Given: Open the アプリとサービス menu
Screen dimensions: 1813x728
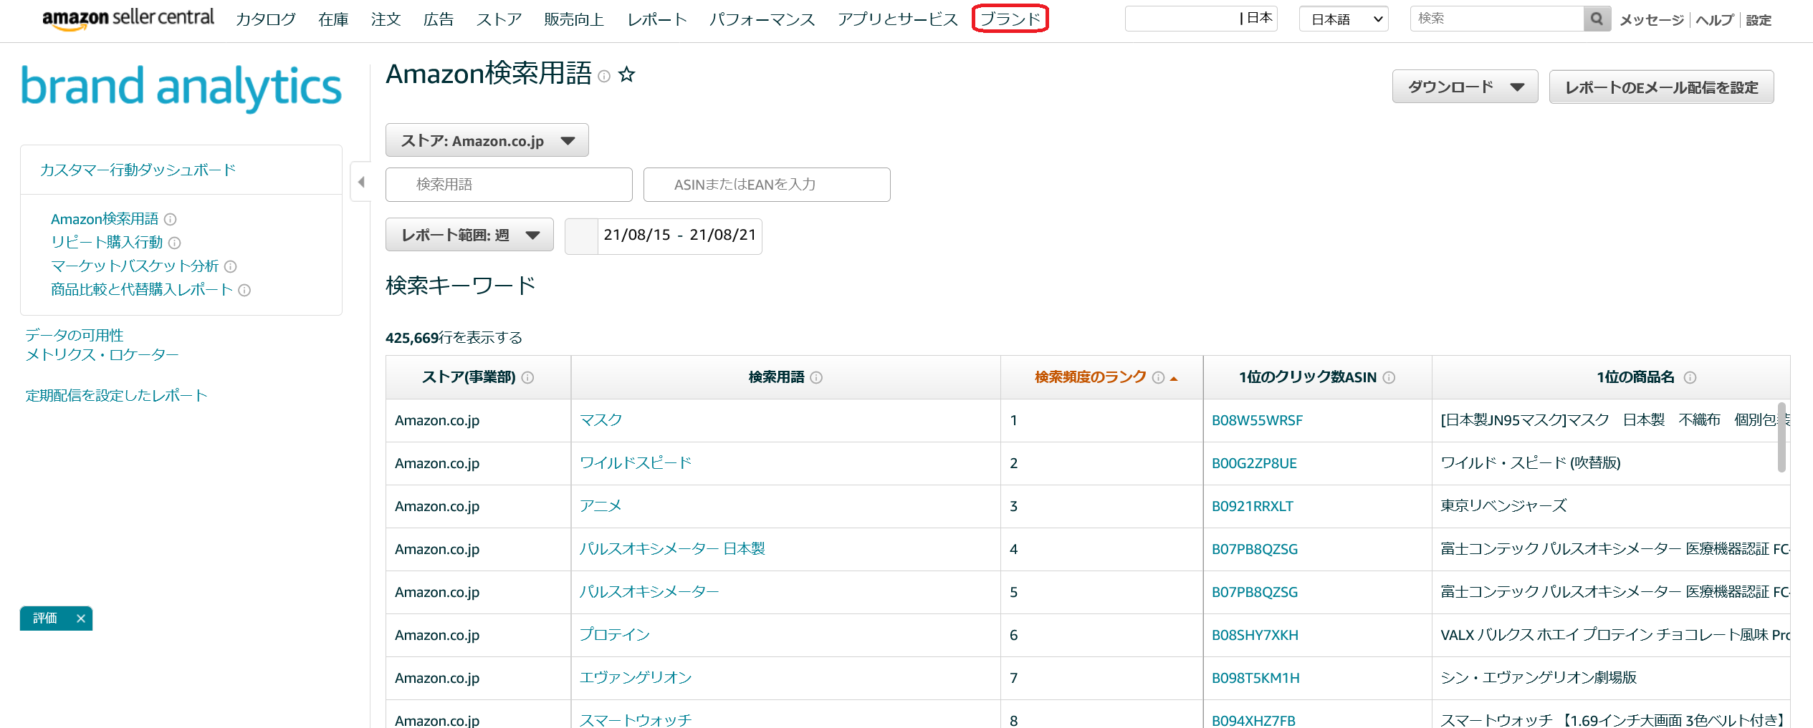Looking at the screenshot, I should (897, 19).
